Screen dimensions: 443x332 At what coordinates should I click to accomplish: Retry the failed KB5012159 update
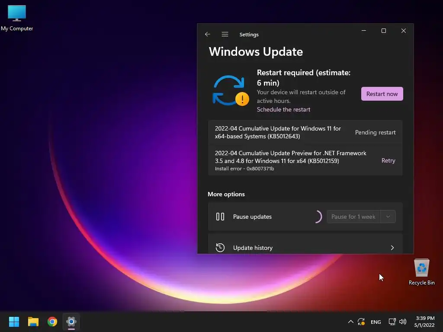click(388, 160)
